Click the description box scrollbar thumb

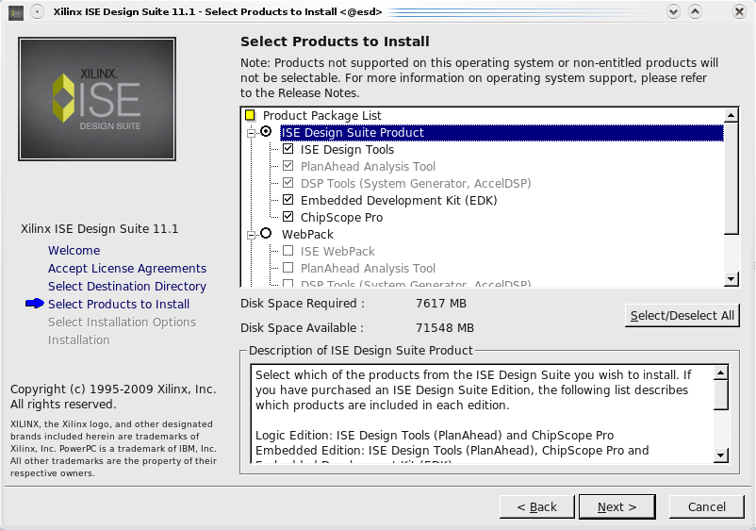(721, 394)
